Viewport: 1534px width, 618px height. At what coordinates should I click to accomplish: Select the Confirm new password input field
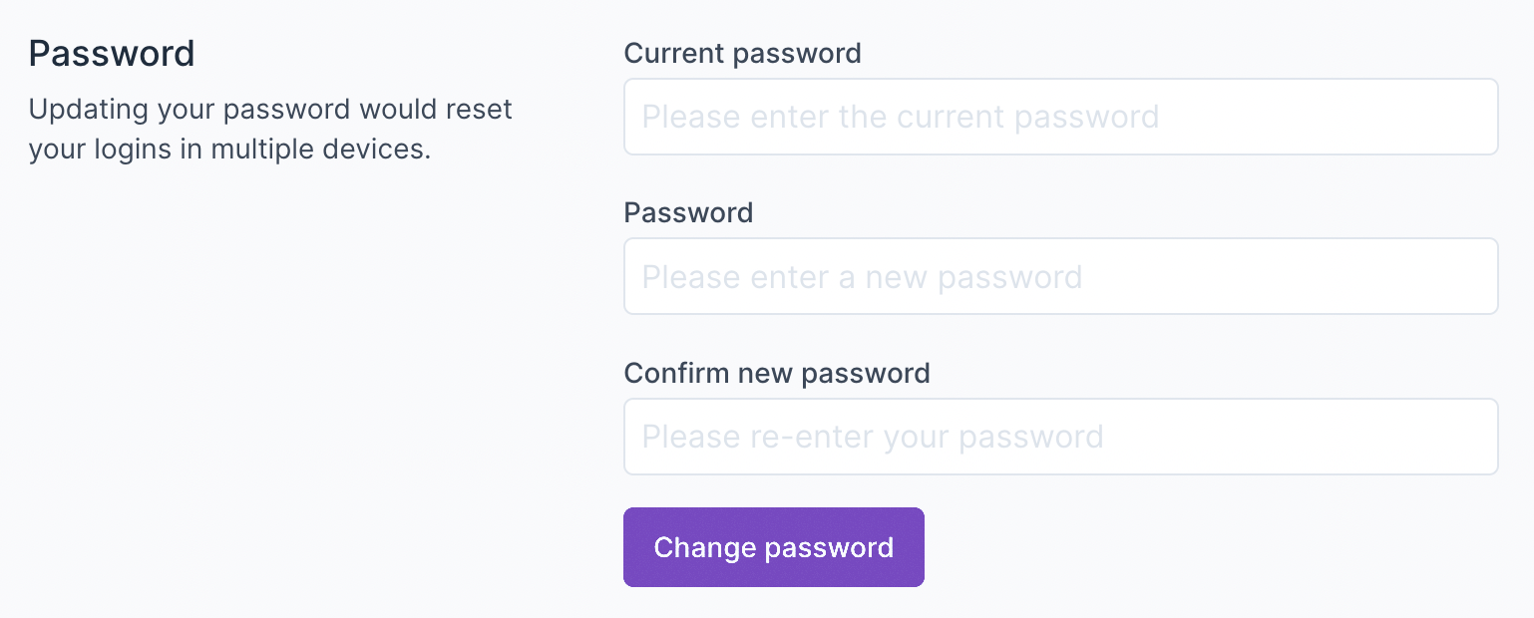pos(1060,437)
